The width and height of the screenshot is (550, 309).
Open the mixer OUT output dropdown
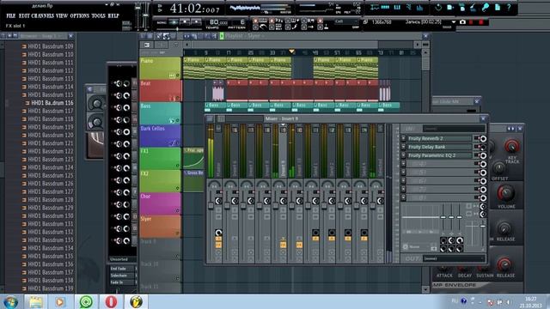click(x=454, y=258)
